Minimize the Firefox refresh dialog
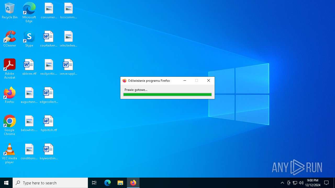 185,81
